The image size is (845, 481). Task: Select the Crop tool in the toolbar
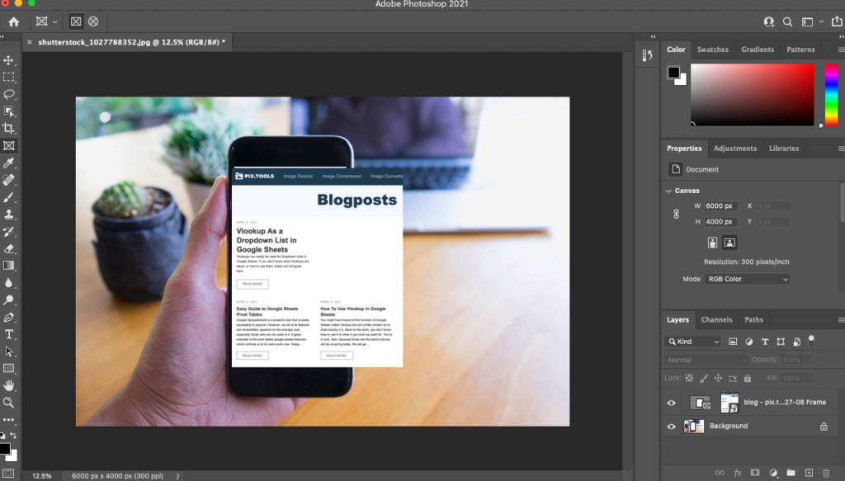[10, 128]
